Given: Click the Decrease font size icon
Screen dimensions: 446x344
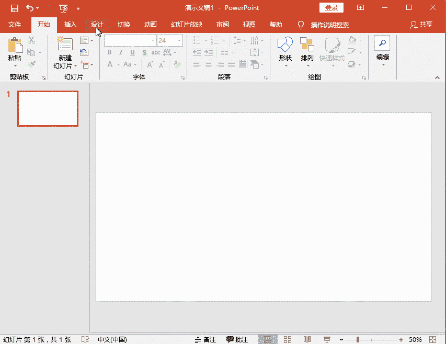Looking at the screenshot, I should [x=162, y=64].
